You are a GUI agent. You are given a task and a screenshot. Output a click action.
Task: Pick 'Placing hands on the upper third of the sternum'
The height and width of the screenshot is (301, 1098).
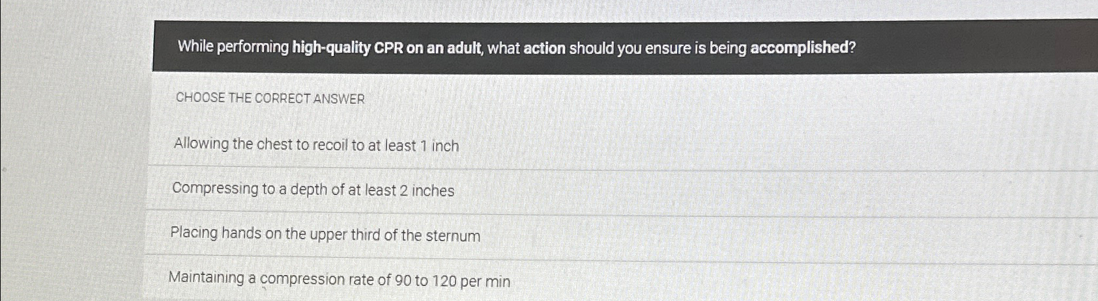pyautogui.click(x=621, y=235)
